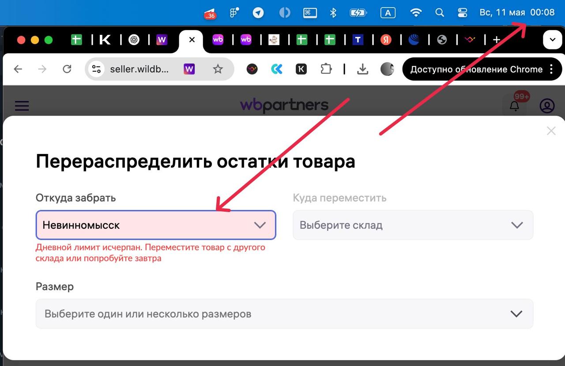Image resolution: width=565 pixels, height=366 pixels.
Task: Open Chrome three-dot menu
Action: pyautogui.click(x=551, y=69)
